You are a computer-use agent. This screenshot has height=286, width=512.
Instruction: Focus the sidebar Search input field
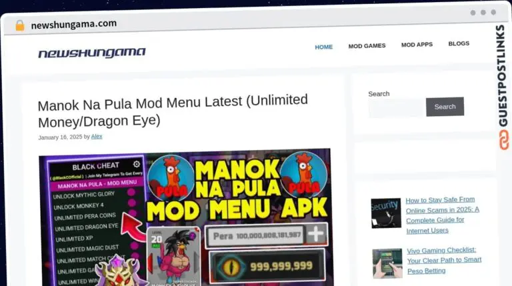[396, 107]
